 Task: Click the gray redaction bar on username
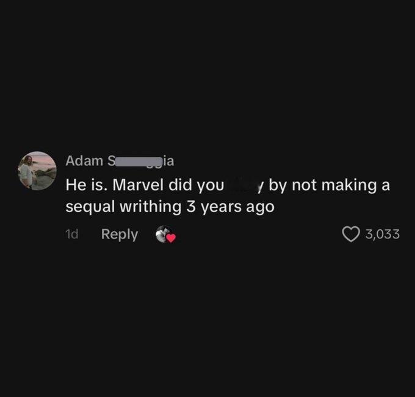click(138, 162)
